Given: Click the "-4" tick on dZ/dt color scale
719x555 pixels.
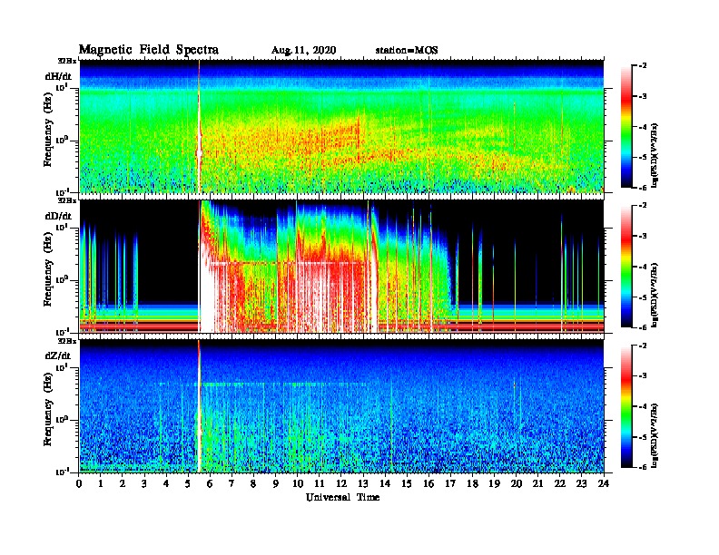Looking at the screenshot, I should [644, 406].
